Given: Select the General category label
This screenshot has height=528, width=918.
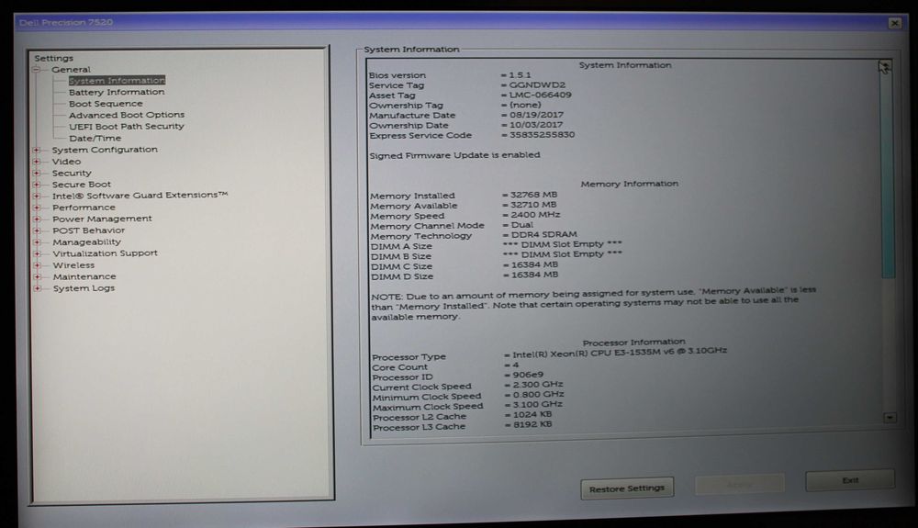Looking at the screenshot, I should [x=71, y=70].
